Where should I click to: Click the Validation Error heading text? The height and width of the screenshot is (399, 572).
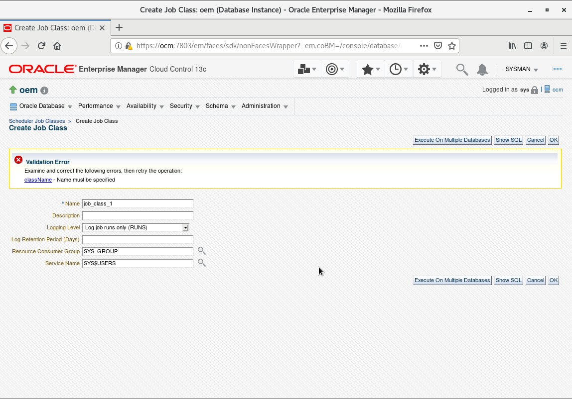(x=48, y=162)
